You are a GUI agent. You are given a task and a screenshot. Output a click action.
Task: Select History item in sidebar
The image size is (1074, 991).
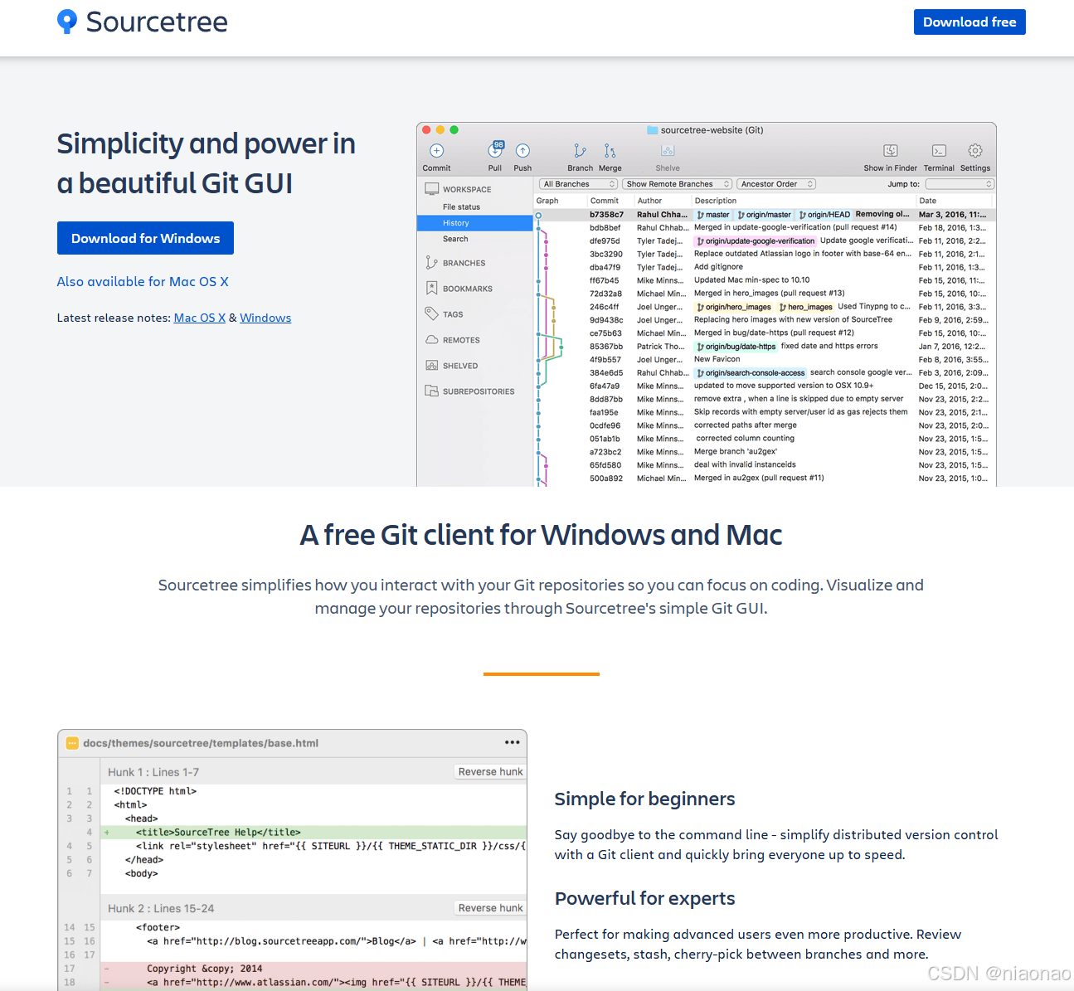[474, 223]
